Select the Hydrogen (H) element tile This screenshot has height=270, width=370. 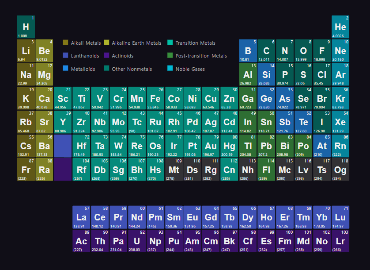26,27
